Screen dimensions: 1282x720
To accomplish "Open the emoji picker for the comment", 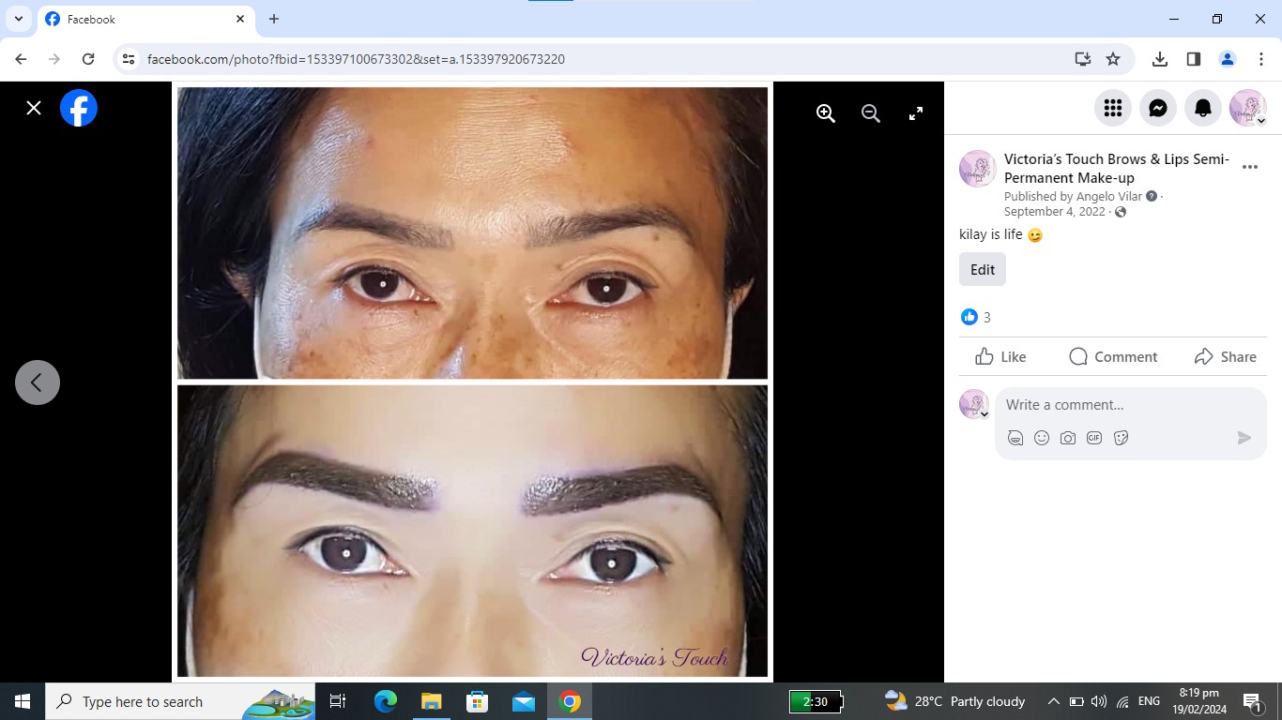I will click(1042, 438).
